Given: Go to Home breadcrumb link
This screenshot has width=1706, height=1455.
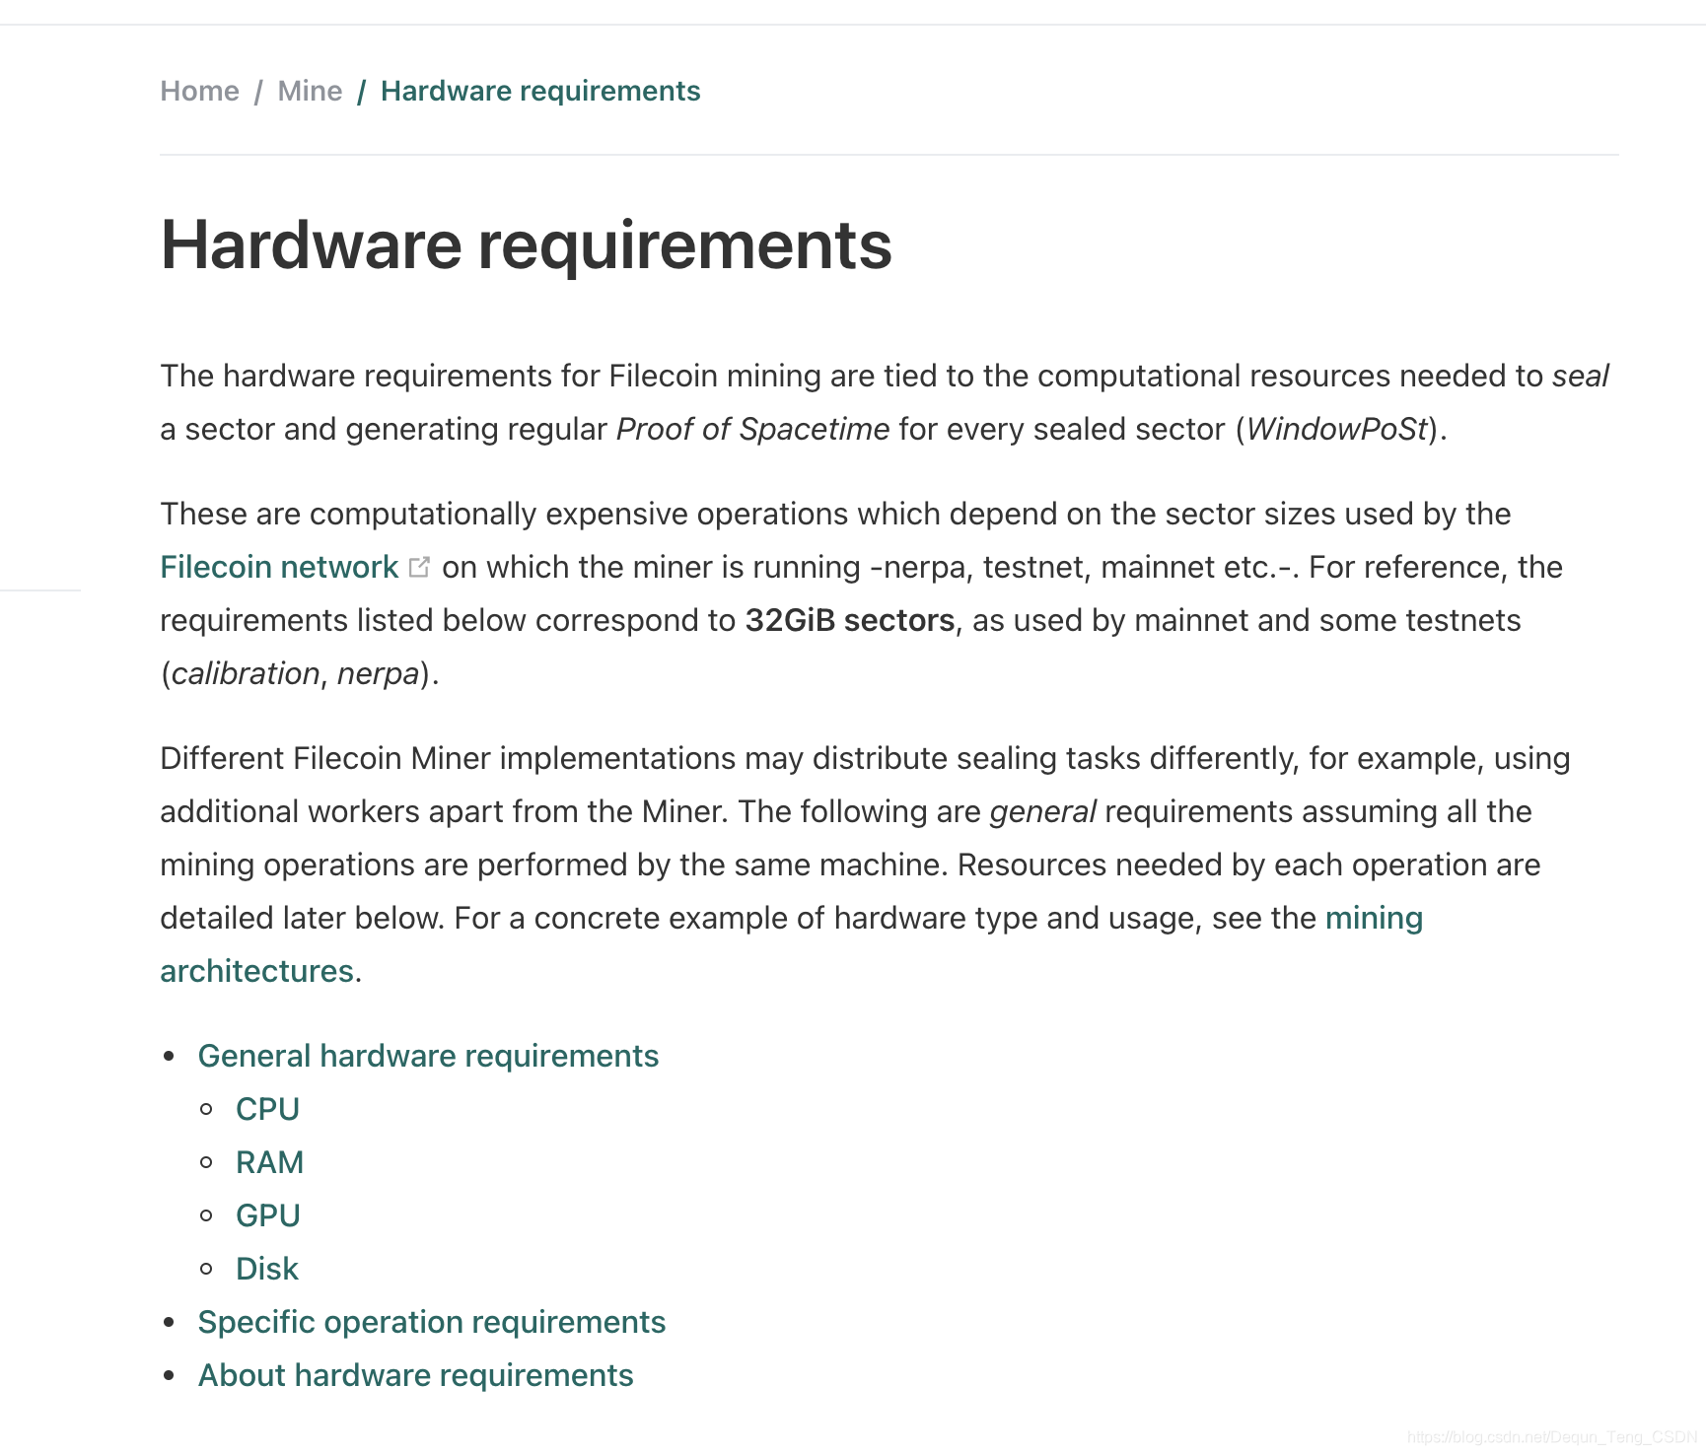Looking at the screenshot, I should coord(199,91).
